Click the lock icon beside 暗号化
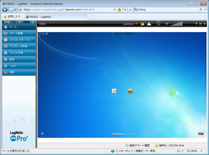The width and height of the screenshot is (209, 155). point(157,146)
